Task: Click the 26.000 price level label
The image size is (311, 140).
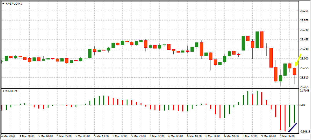Action: click(304, 59)
